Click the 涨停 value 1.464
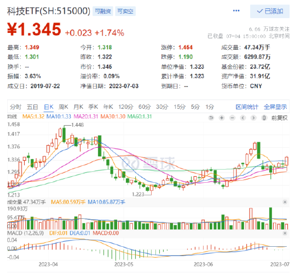 click(186, 47)
